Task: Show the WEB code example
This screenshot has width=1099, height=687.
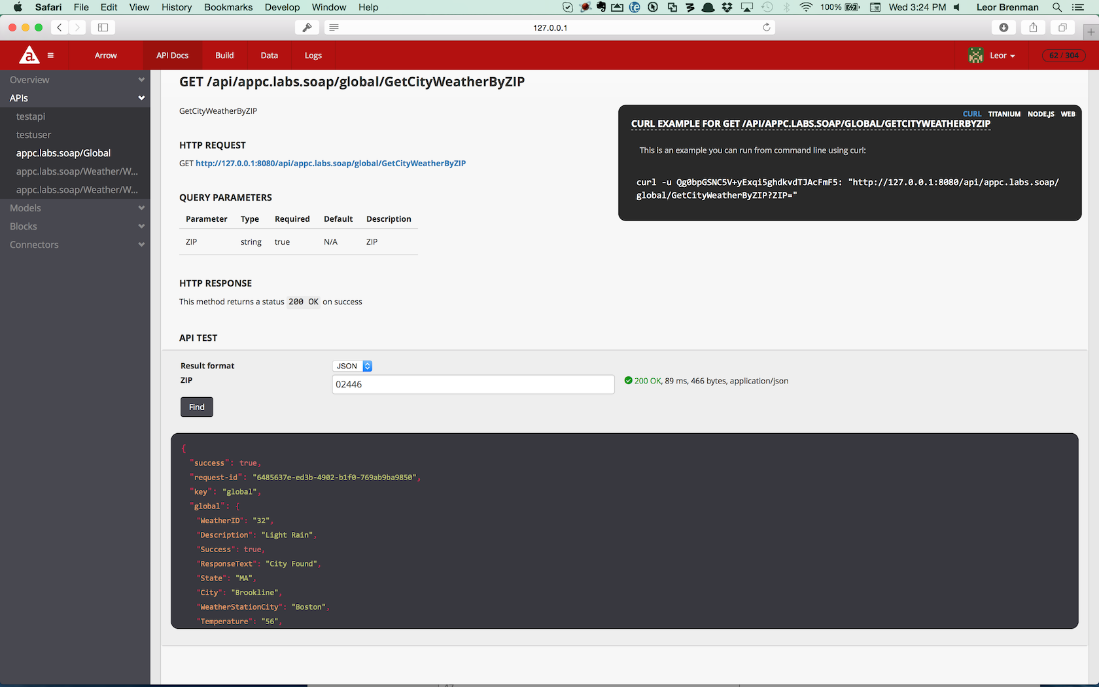Action: [x=1068, y=114]
